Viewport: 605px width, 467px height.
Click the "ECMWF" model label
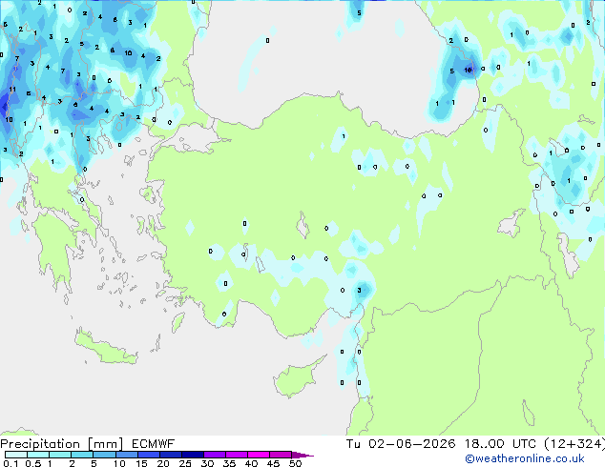(x=154, y=444)
